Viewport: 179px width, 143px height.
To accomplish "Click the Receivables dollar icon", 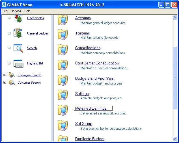I will pos(18,18).
